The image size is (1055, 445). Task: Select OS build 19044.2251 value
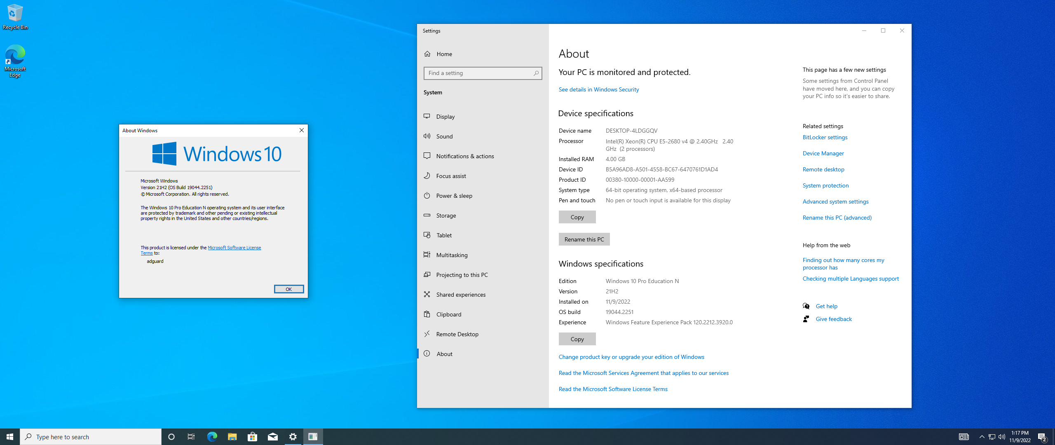(x=619, y=312)
